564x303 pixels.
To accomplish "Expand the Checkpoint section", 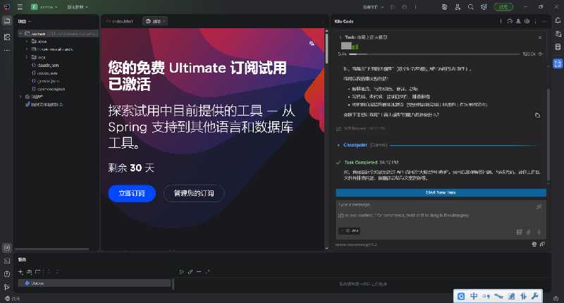I will pos(338,144).
